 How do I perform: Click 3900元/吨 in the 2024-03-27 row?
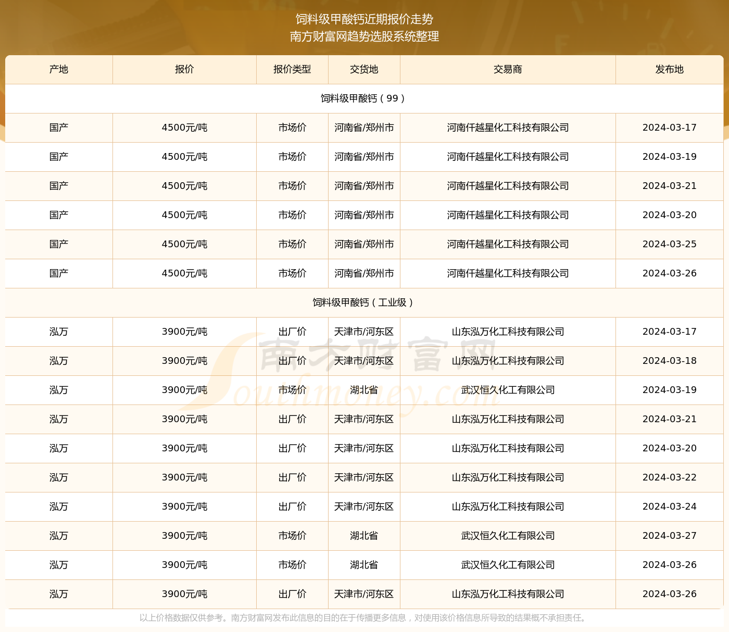point(184,536)
